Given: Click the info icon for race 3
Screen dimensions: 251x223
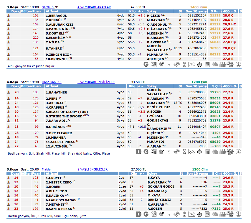Looking at the screenshot, I should pos(238,64).
